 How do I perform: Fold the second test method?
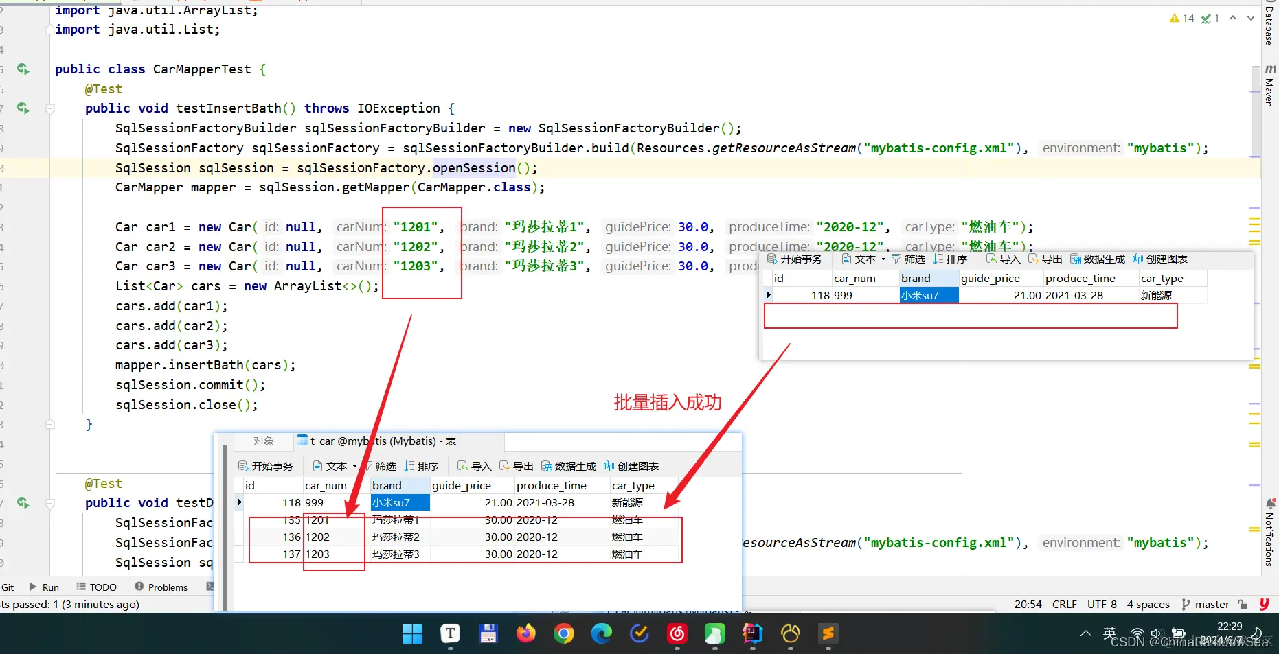[50, 503]
